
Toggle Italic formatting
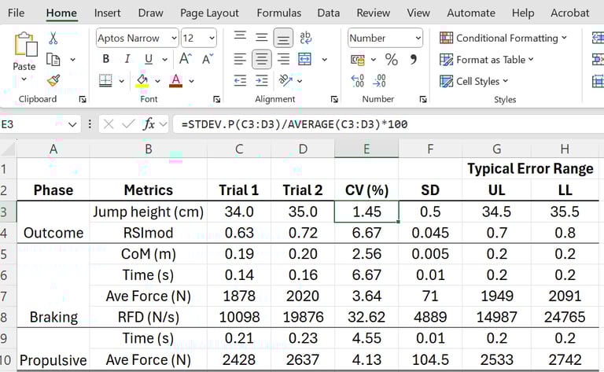(x=126, y=59)
